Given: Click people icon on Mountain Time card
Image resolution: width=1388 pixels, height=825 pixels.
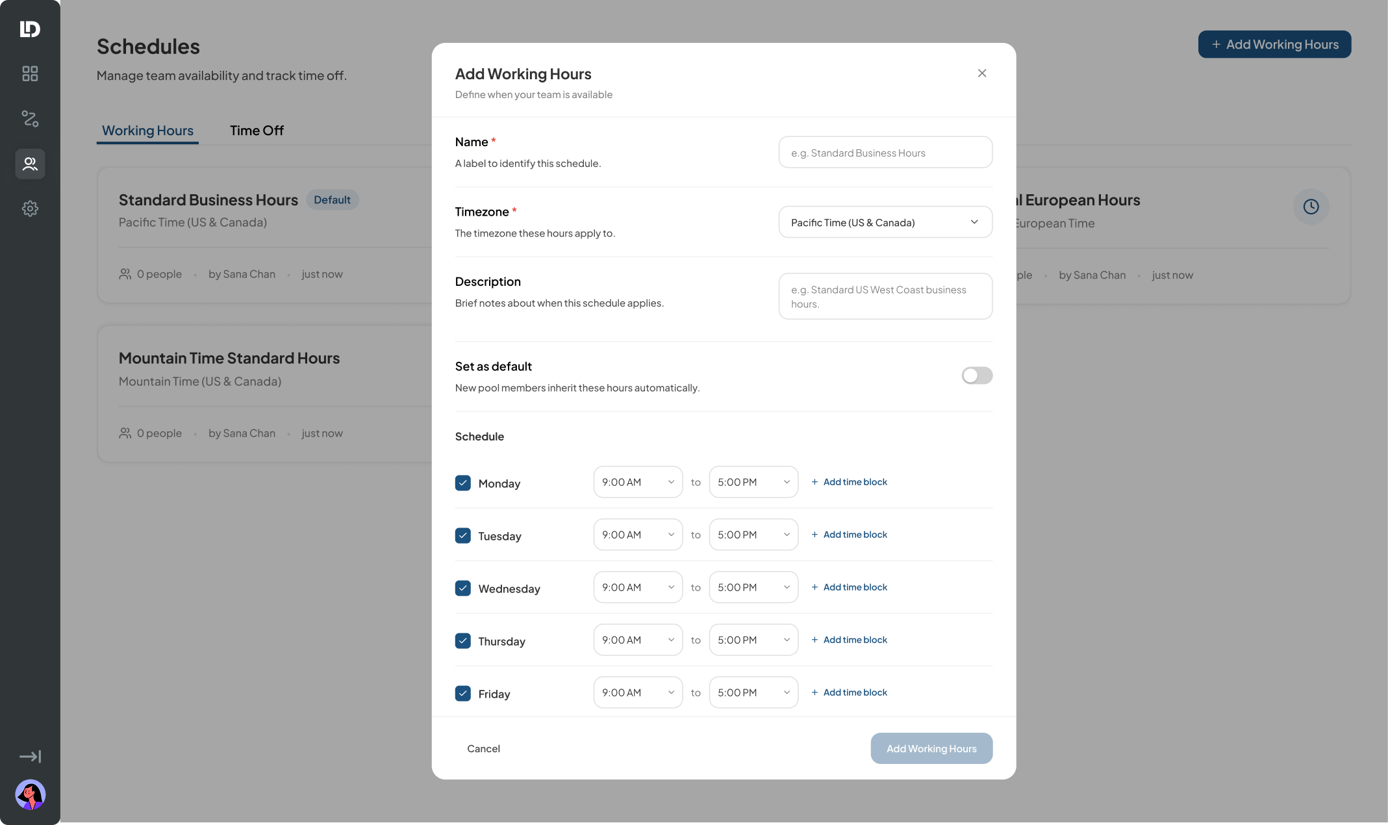Looking at the screenshot, I should click(125, 433).
